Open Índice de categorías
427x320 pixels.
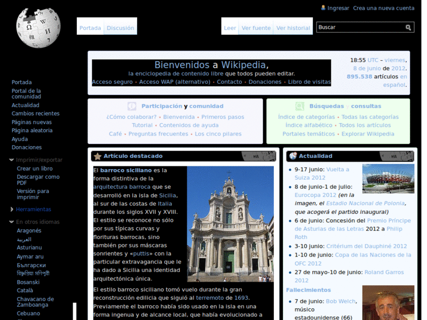tap(306, 117)
